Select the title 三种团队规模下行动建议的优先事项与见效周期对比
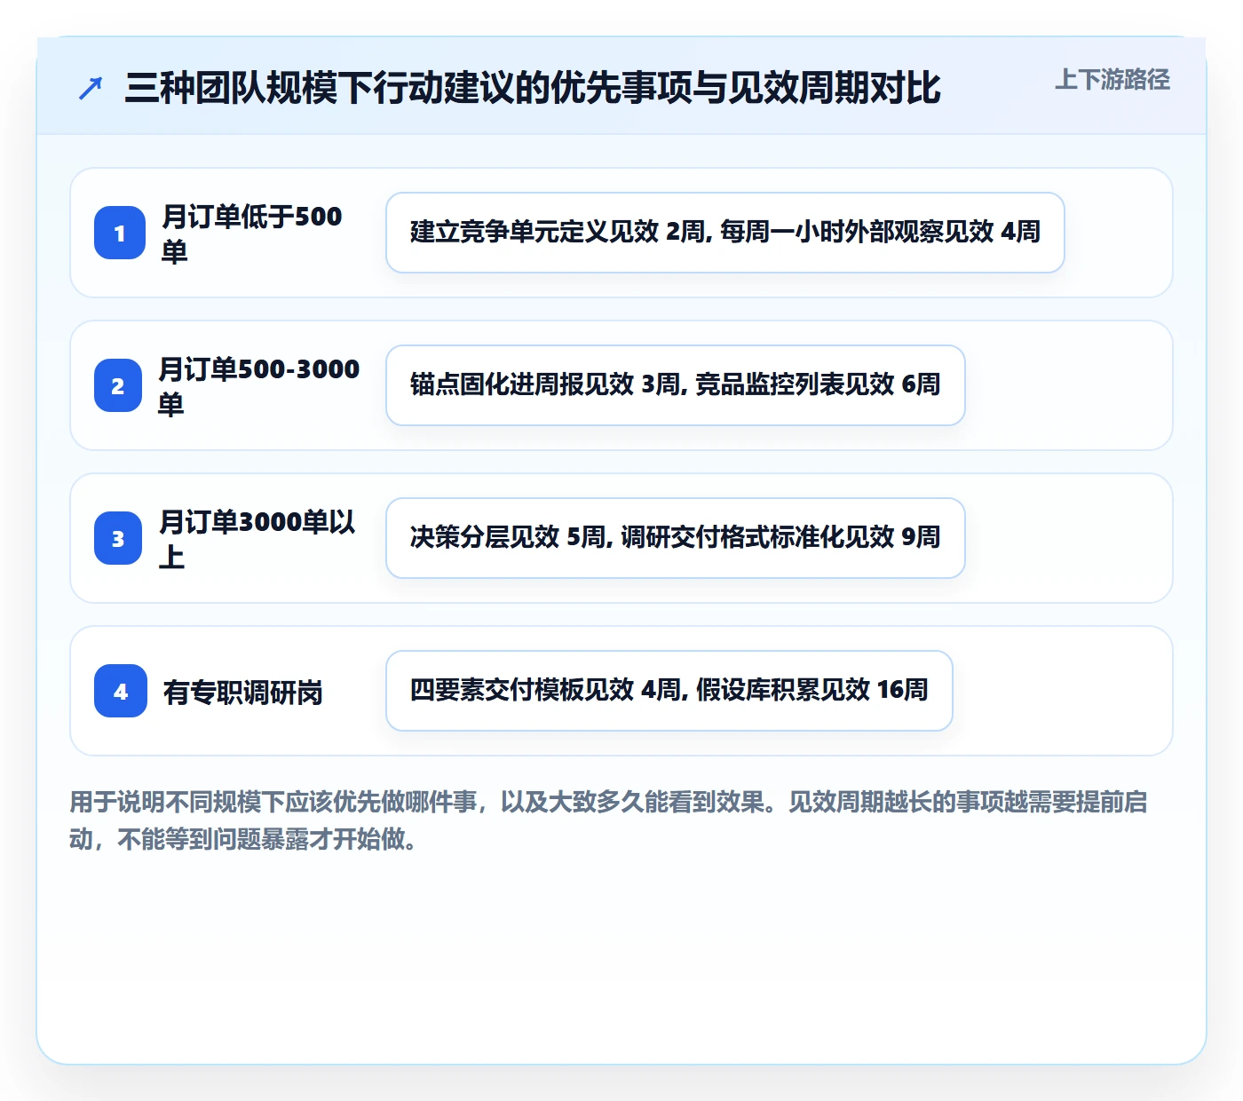This screenshot has width=1243, height=1101. pos(533,89)
